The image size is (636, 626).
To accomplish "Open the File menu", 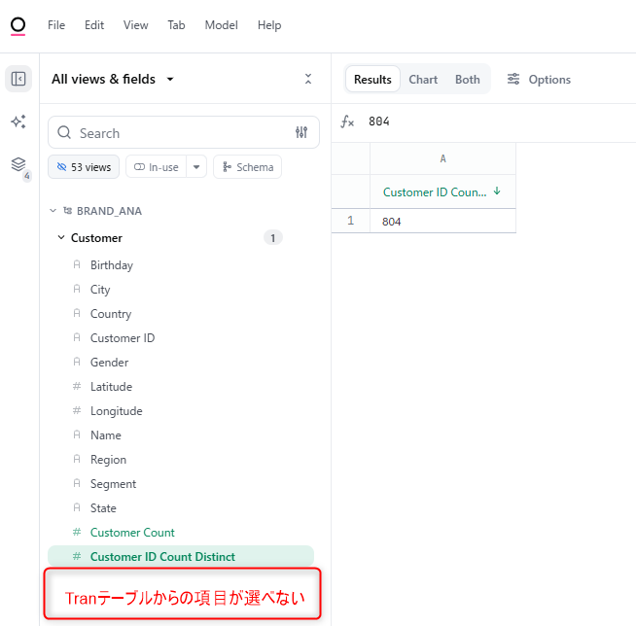I will (56, 25).
